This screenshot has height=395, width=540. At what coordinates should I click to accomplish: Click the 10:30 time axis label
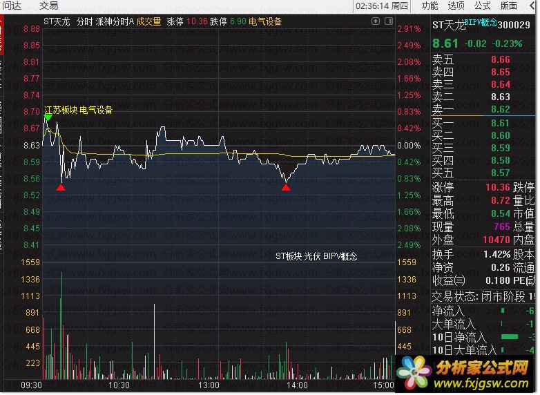coord(119,385)
